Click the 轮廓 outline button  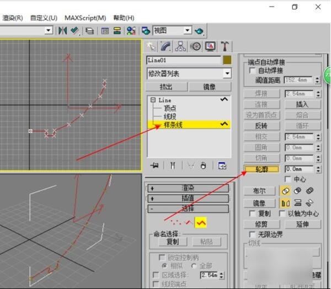(261, 169)
